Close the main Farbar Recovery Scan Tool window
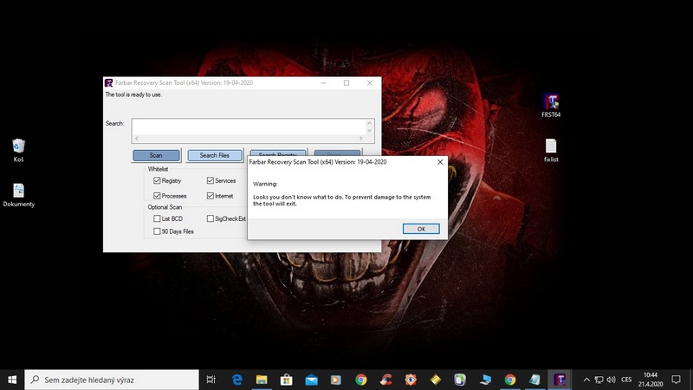The image size is (693, 390). (x=370, y=82)
